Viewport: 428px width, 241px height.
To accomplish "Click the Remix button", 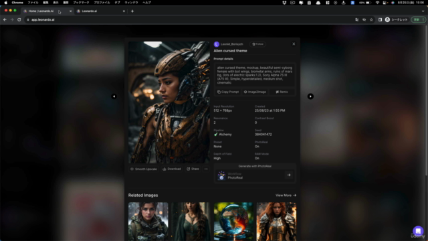I will (282, 92).
